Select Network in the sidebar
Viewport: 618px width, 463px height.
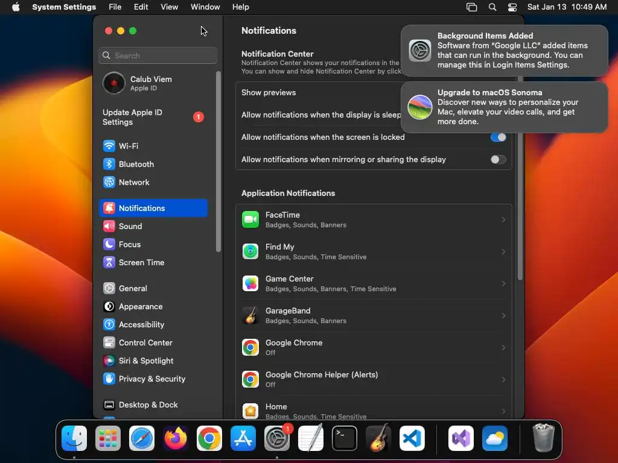tap(153, 182)
